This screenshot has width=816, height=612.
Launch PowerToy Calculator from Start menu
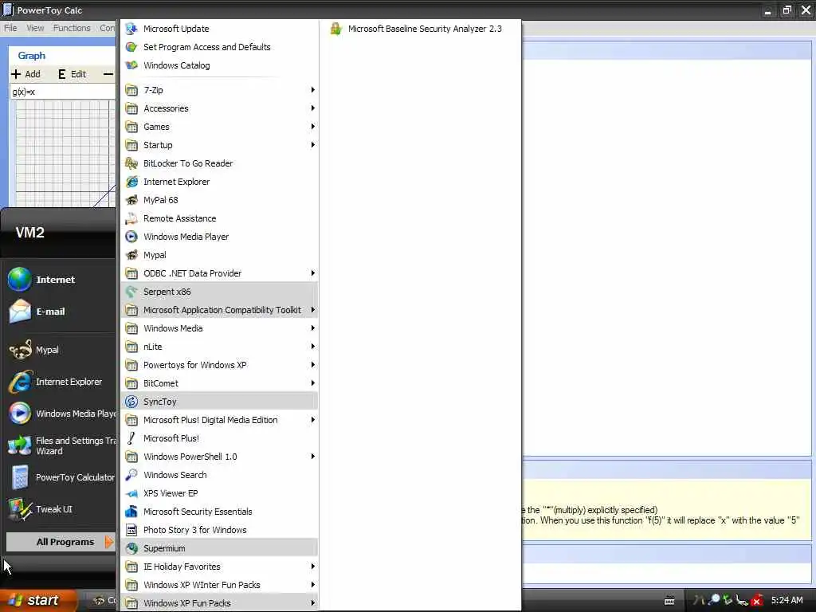[x=60, y=477]
